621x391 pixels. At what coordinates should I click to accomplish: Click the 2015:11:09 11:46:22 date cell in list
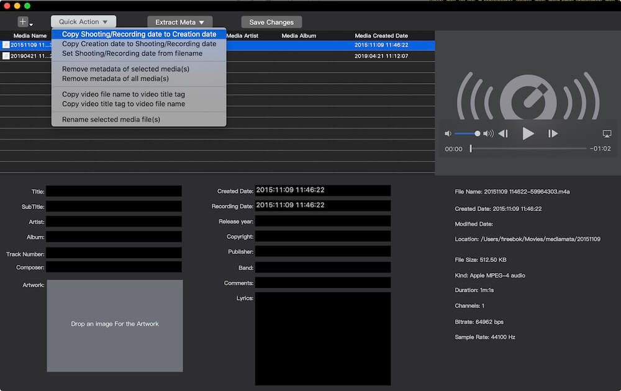(x=381, y=45)
